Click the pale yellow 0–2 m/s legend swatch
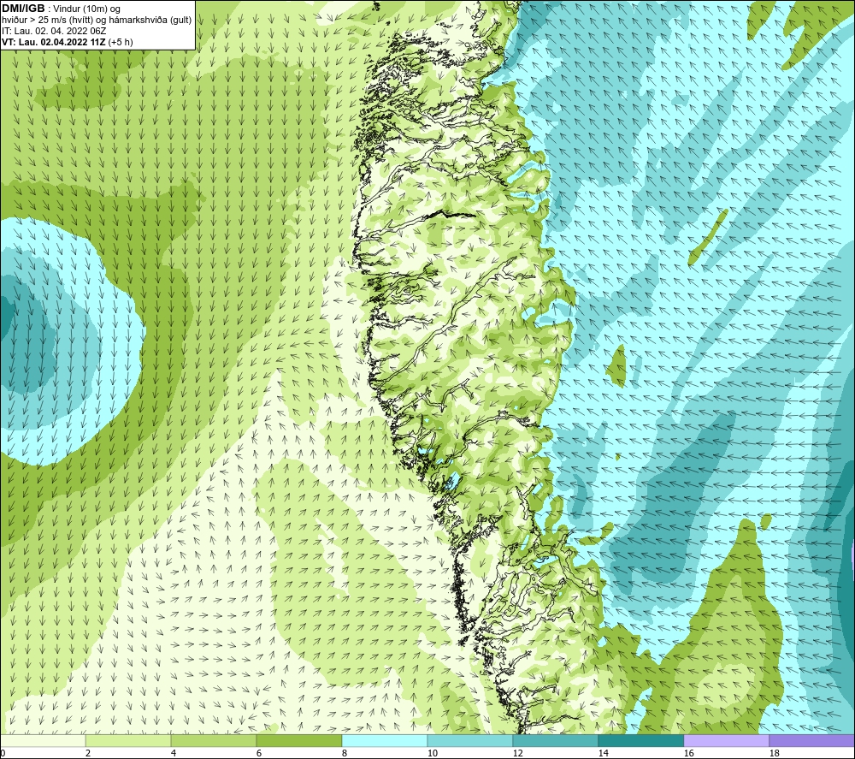Screen dimensions: 855x759 (x=43, y=741)
